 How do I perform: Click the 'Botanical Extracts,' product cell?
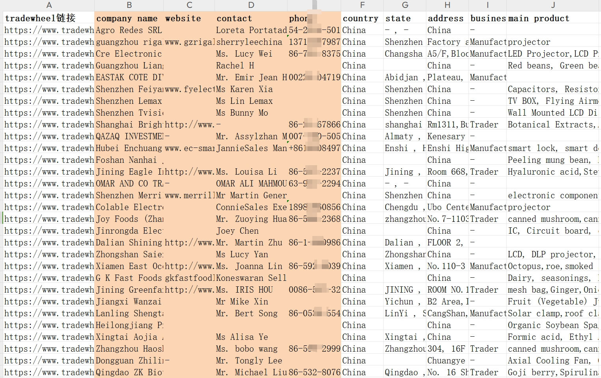(x=553, y=124)
